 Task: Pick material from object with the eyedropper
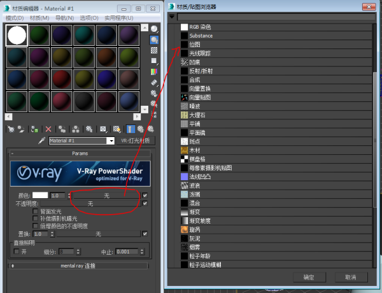click(41, 141)
